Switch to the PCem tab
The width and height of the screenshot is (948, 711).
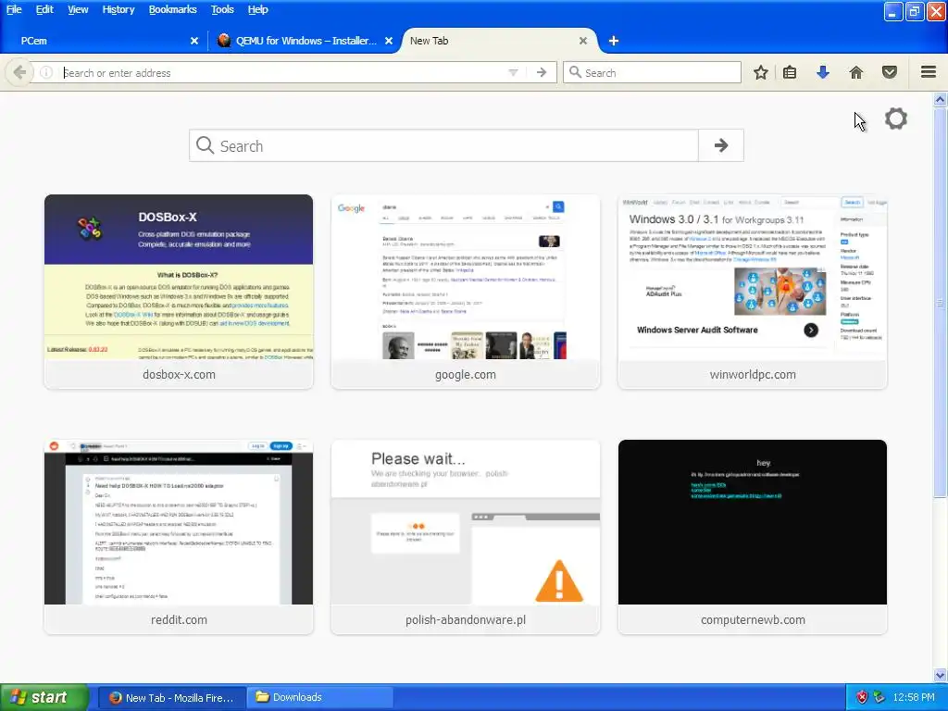pos(103,41)
